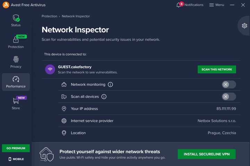250x166 pixels.
Task: Click Network monitoring info icon
Action: pyautogui.click(x=110, y=84)
